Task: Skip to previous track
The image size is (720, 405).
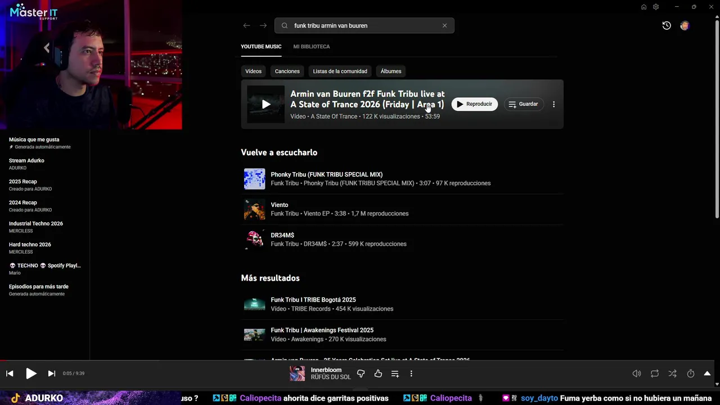Action: click(x=10, y=373)
